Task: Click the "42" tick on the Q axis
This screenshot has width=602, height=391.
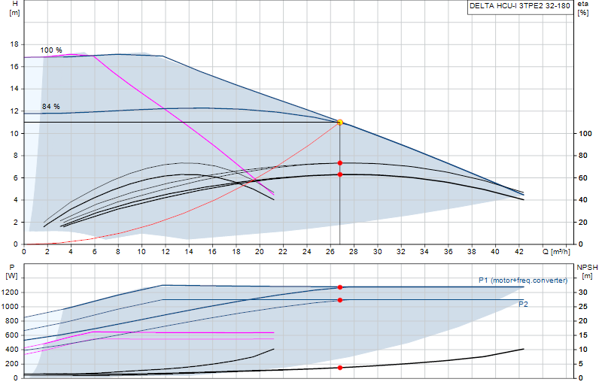Action: coord(518,252)
